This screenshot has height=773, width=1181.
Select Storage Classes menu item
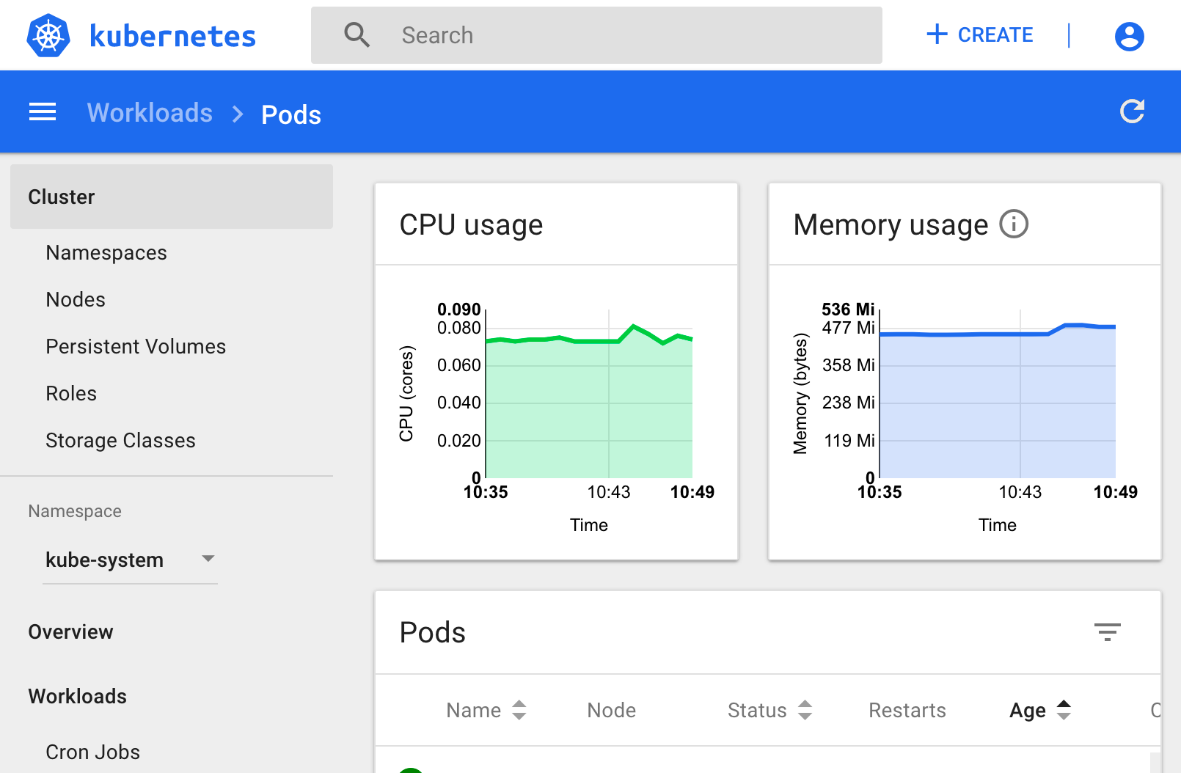[x=120, y=441]
